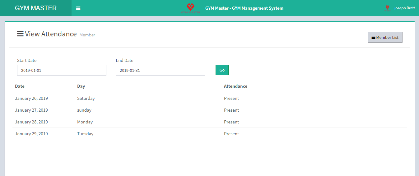Select the January 28, 2019 date cell

click(x=31, y=122)
